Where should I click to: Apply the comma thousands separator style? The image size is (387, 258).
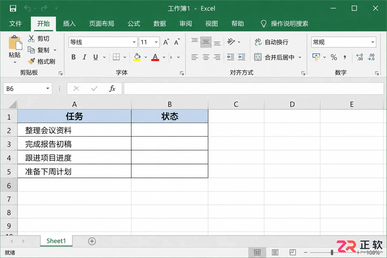point(345,57)
